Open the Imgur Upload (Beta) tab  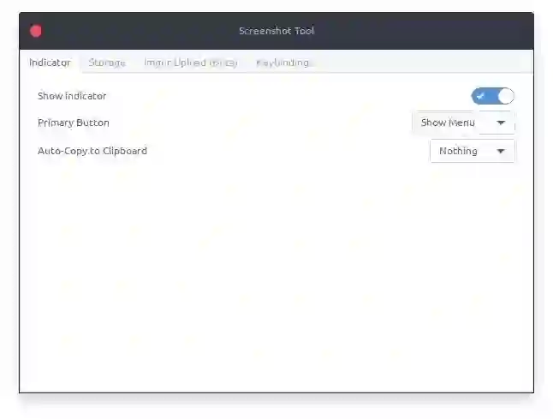pos(190,63)
